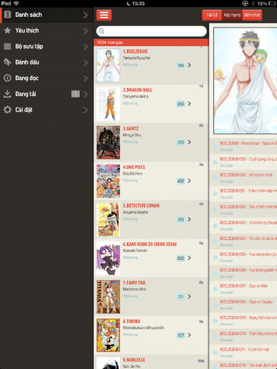This screenshot has width=277, height=369.
Task: Click the Đang tải download icon
Action: [x=8, y=94]
